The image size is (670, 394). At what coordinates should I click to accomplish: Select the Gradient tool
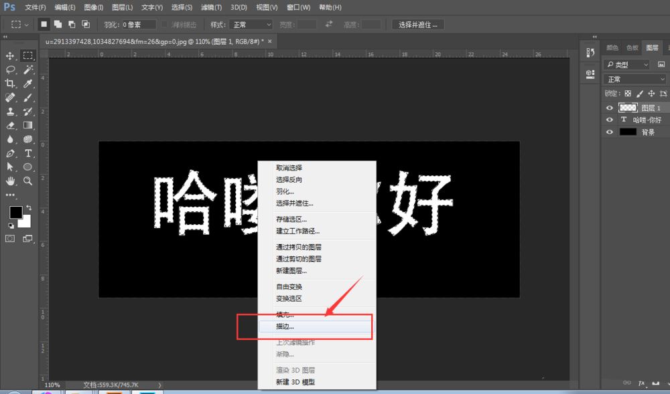coord(27,125)
